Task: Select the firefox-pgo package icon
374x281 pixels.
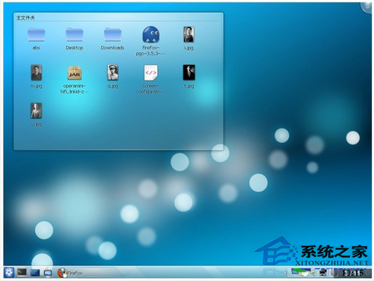Action: pyautogui.click(x=150, y=34)
